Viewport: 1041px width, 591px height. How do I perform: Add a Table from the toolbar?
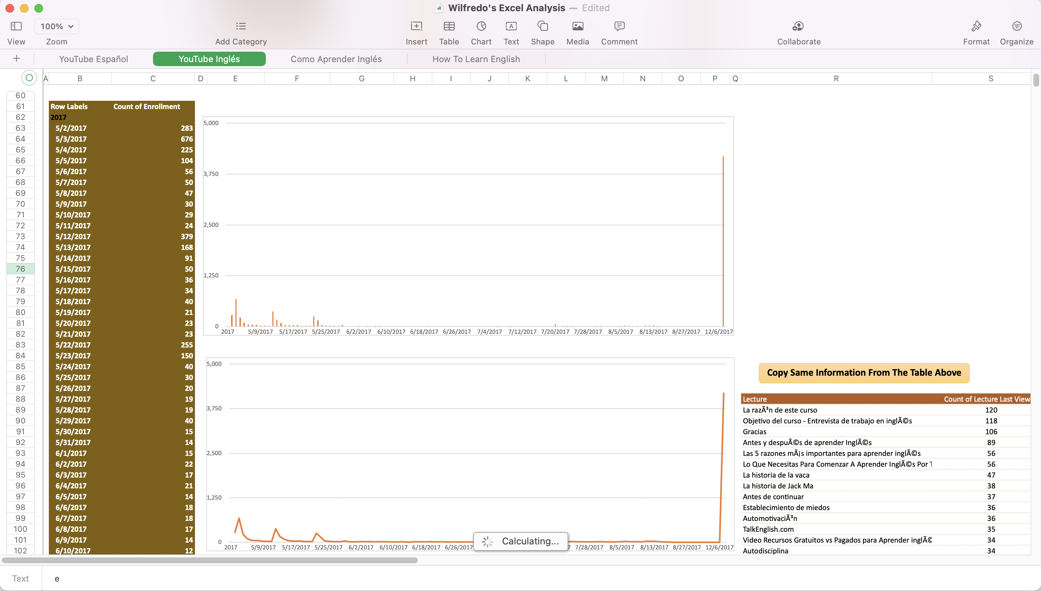click(x=449, y=26)
